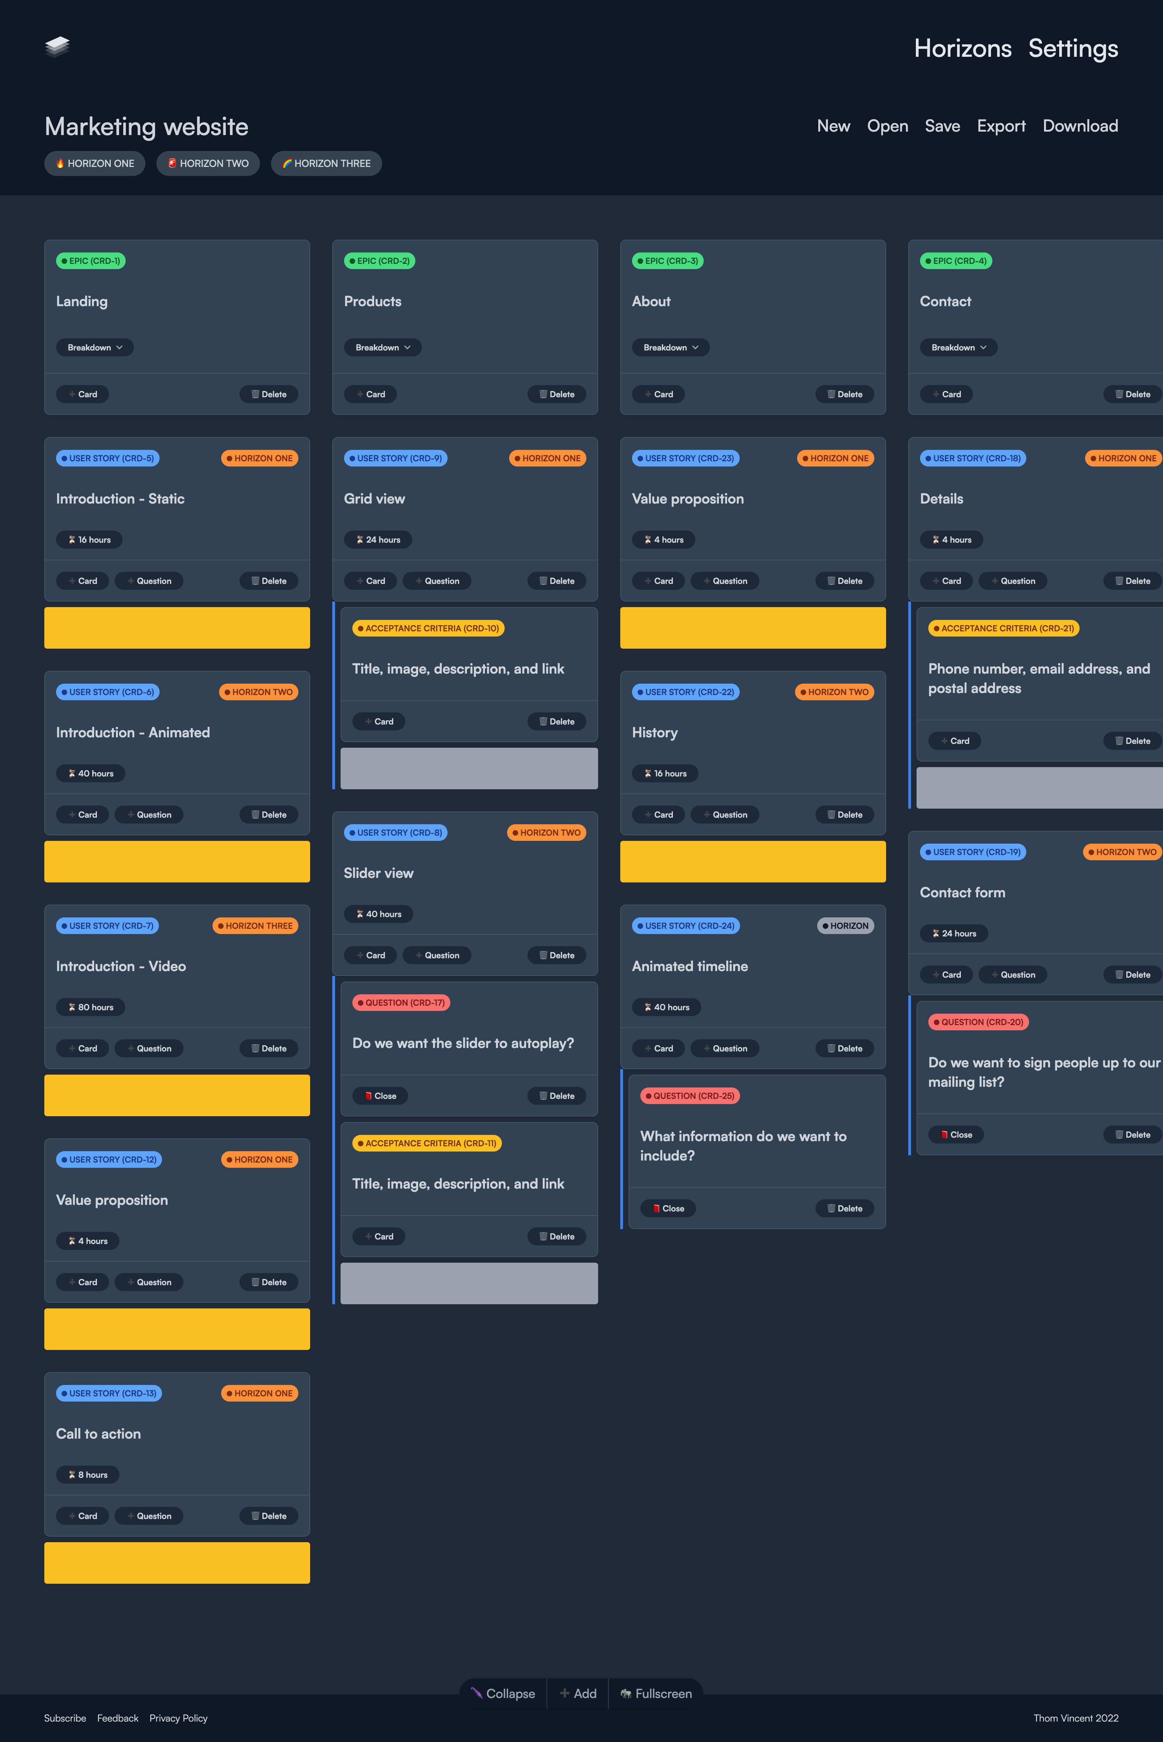Add Card to Grid view story

tap(370, 581)
